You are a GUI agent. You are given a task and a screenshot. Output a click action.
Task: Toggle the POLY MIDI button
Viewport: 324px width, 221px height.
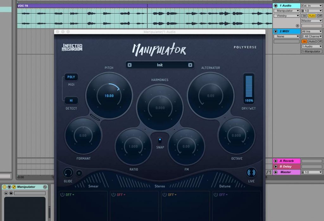click(x=71, y=77)
